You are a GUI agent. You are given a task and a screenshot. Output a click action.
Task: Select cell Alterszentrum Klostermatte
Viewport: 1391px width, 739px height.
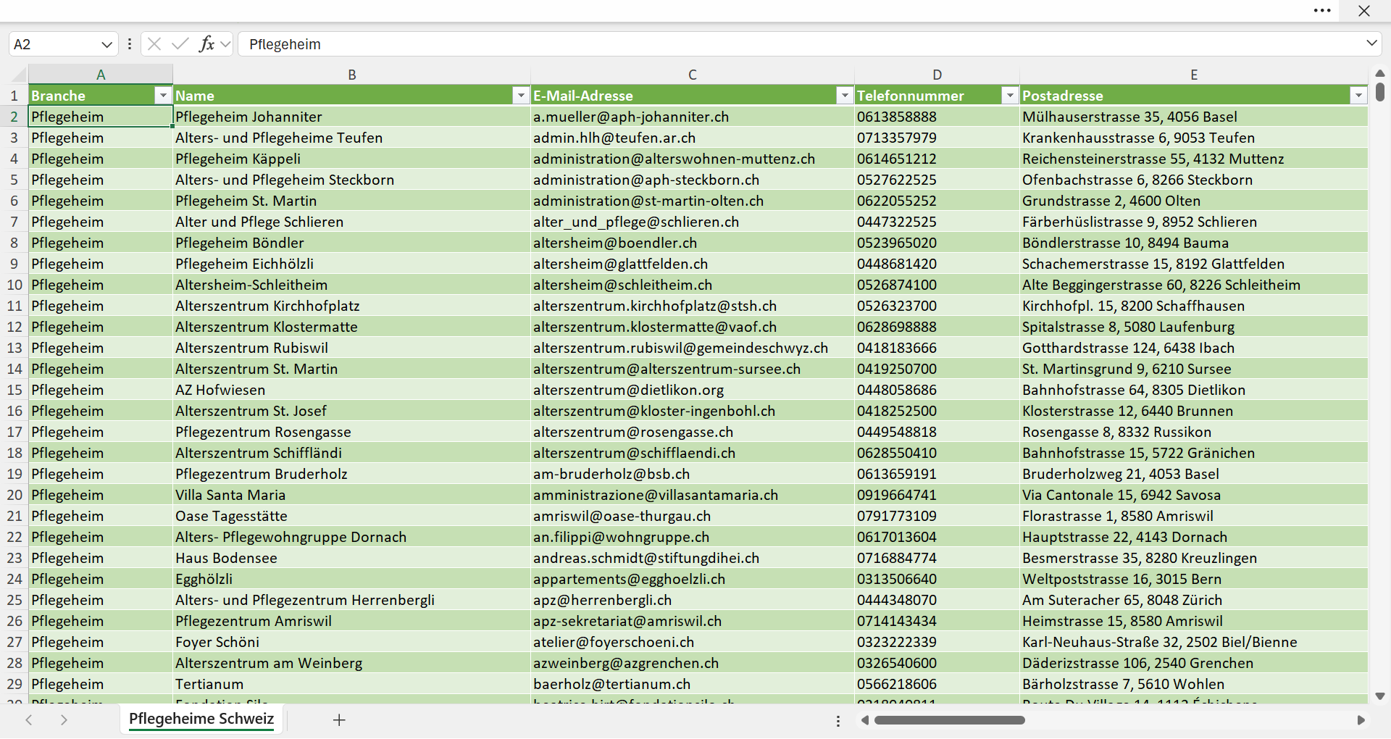pos(352,327)
